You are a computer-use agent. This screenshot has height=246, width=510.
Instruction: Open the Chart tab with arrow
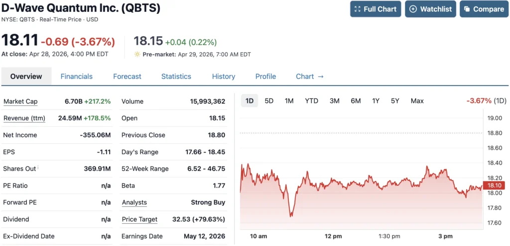(309, 77)
